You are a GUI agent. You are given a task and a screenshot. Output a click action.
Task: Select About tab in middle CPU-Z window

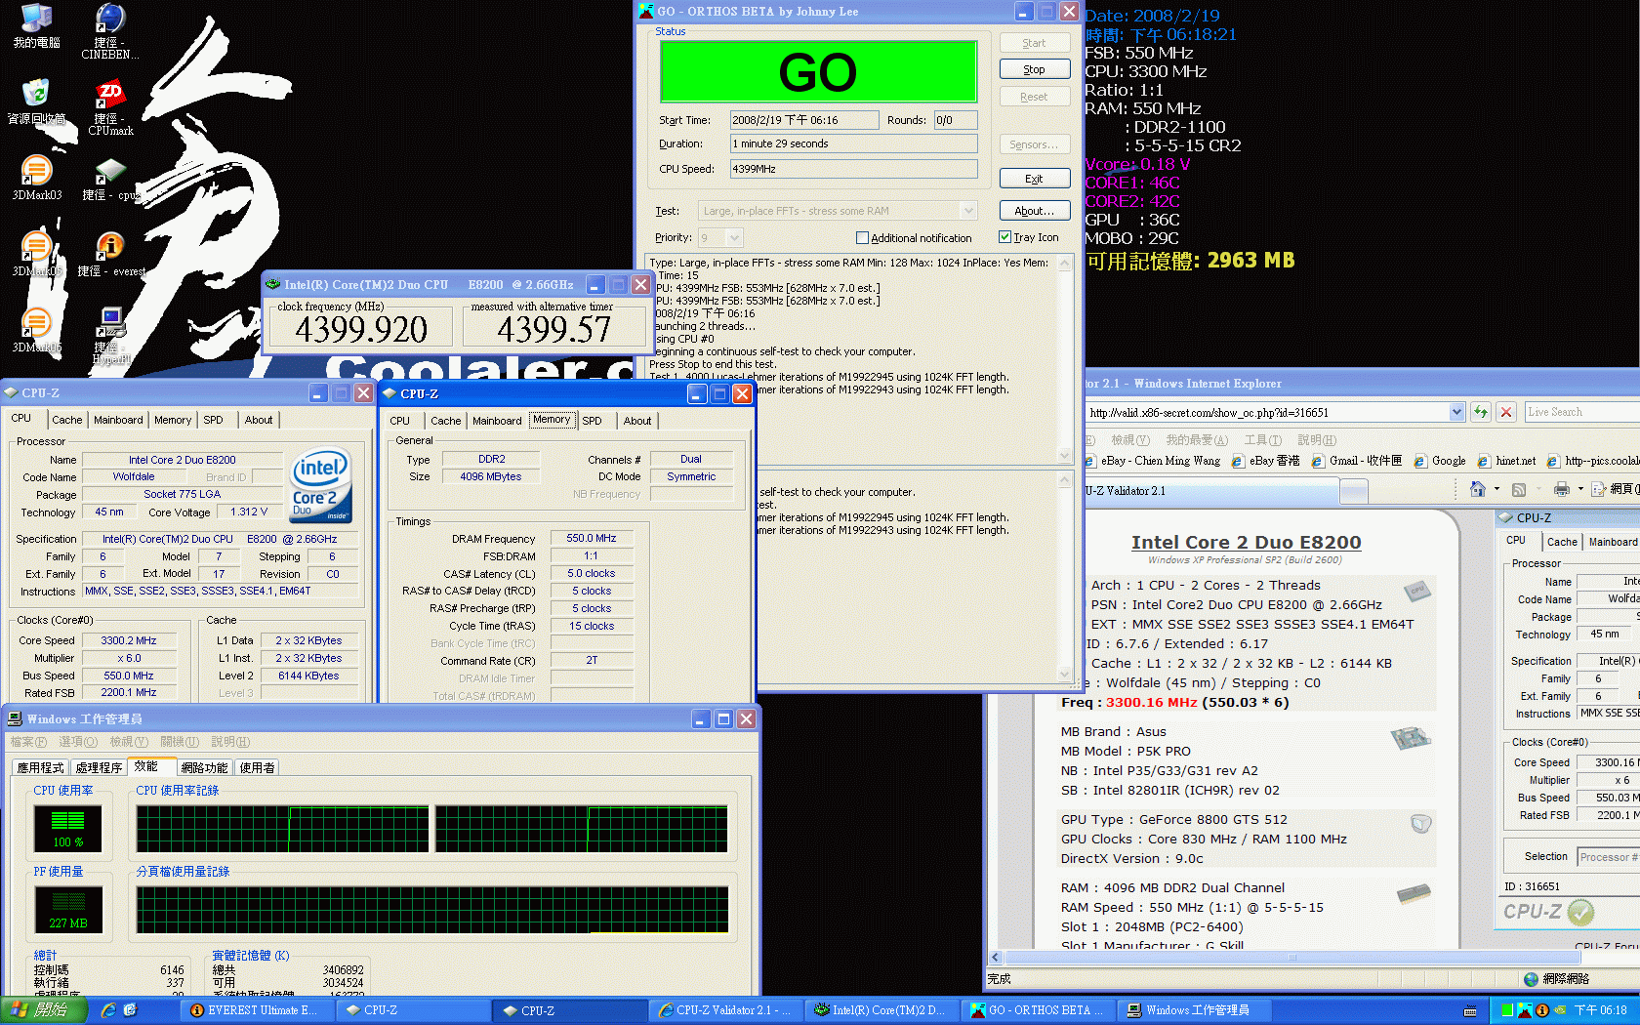637,421
